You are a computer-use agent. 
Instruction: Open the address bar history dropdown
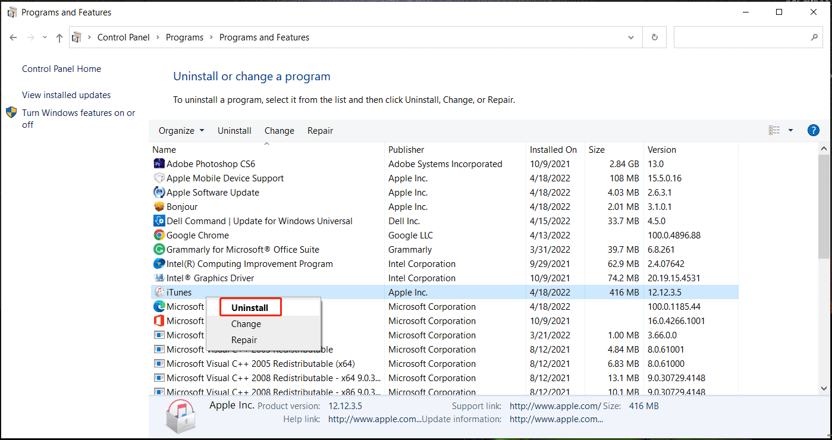point(631,37)
